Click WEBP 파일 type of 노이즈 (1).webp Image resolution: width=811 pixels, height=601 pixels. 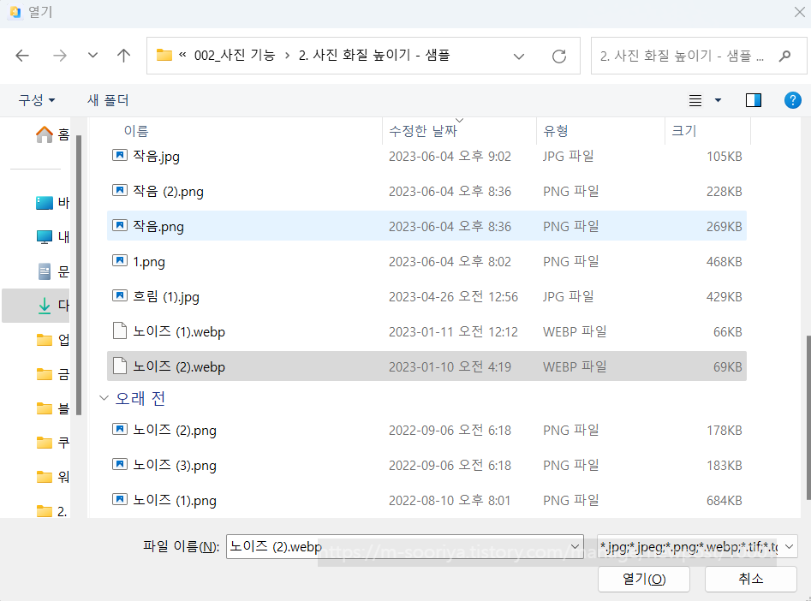tap(575, 331)
